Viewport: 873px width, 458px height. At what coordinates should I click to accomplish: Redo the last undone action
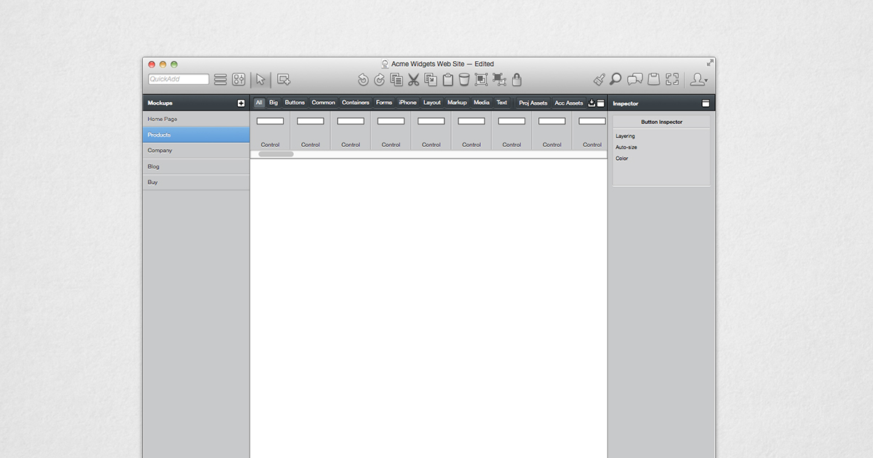379,80
